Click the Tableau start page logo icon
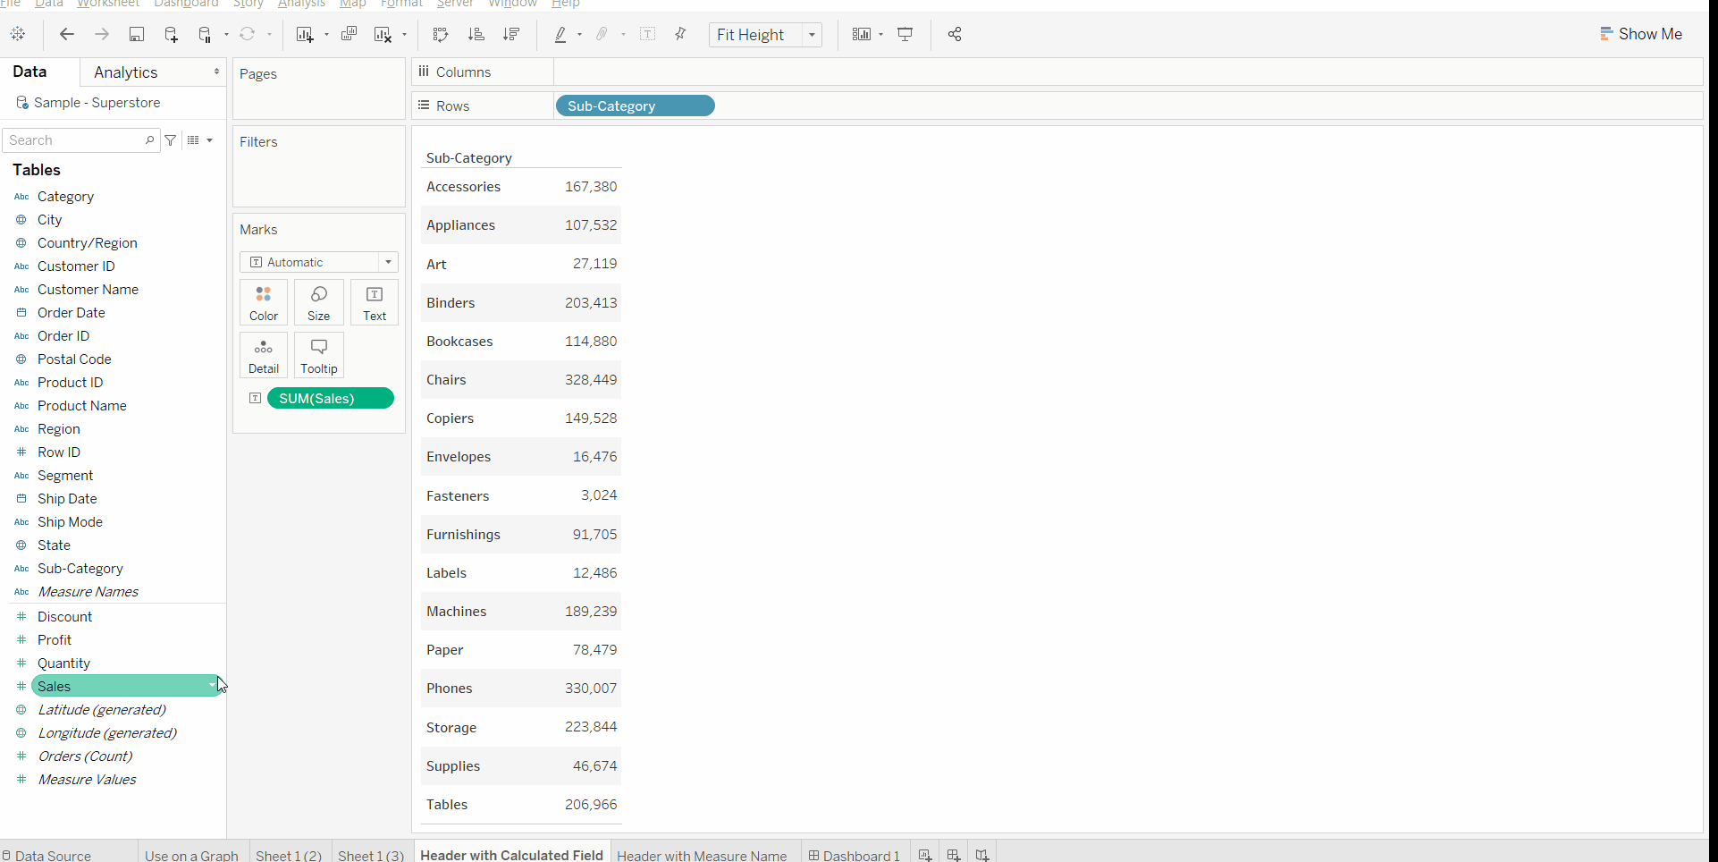Screen dimensions: 1718x862 pos(18,34)
